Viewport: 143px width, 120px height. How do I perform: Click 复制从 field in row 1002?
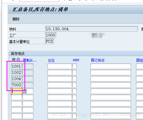click(x=28, y=72)
